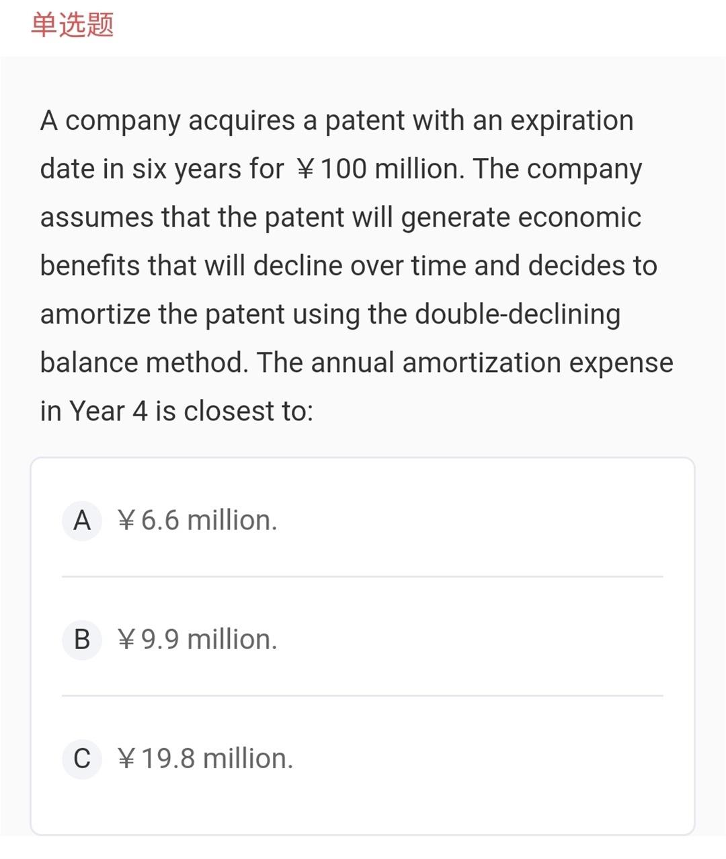Click the yen symbol before 9.9 million
The height and width of the screenshot is (859, 726).
(127, 639)
